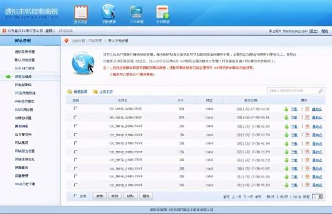Tick the checkbox in second table row
This screenshot has width=332, height=214.
click(x=75, y=117)
